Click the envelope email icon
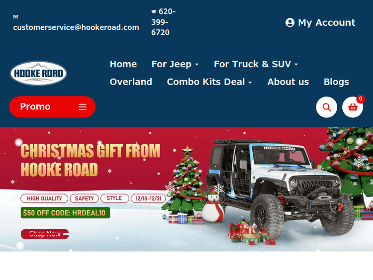 [15, 16]
